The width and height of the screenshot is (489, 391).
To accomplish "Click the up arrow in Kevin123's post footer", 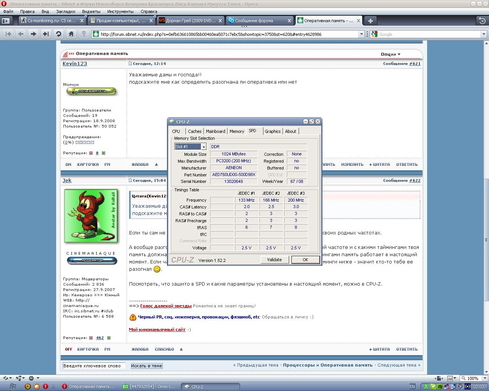I will [156, 165].
